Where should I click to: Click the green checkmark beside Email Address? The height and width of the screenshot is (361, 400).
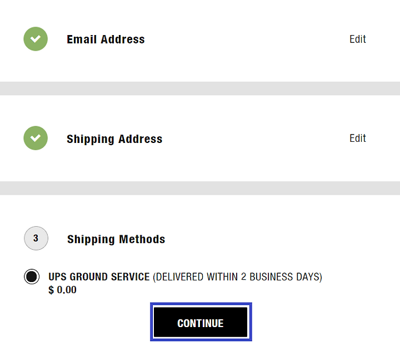click(36, 39)
